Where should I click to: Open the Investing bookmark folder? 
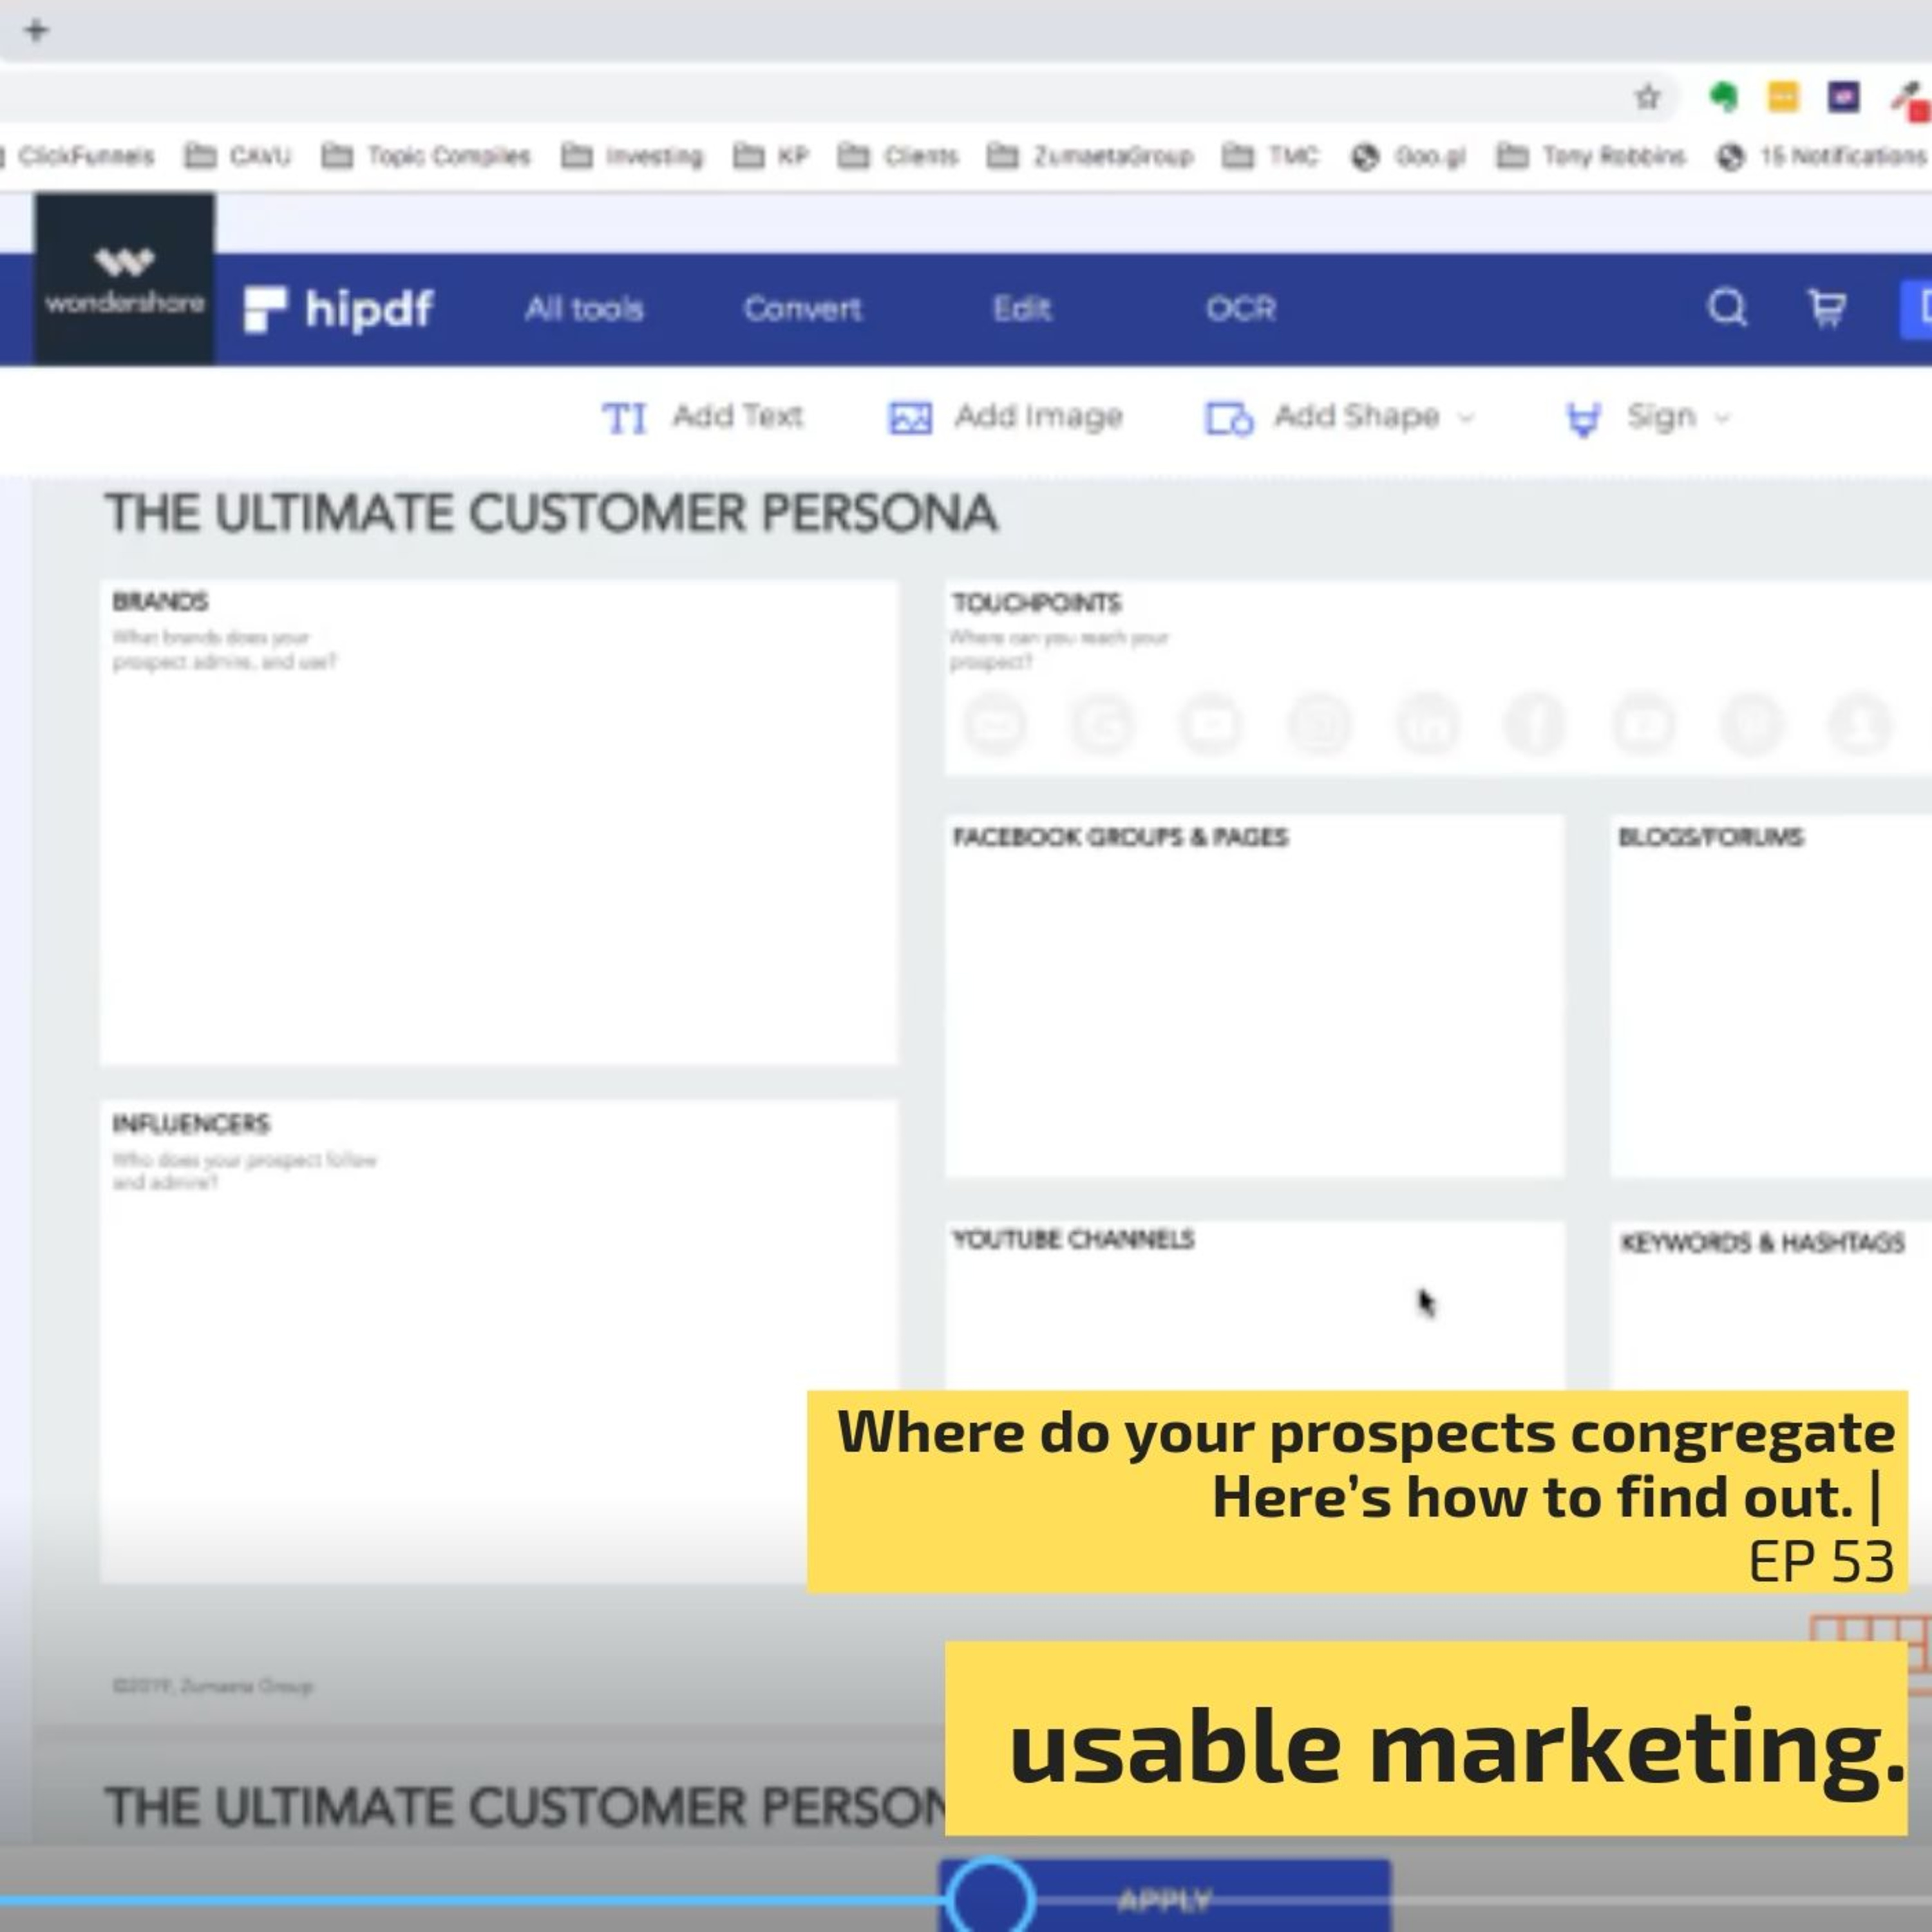(x=632, y=156)
